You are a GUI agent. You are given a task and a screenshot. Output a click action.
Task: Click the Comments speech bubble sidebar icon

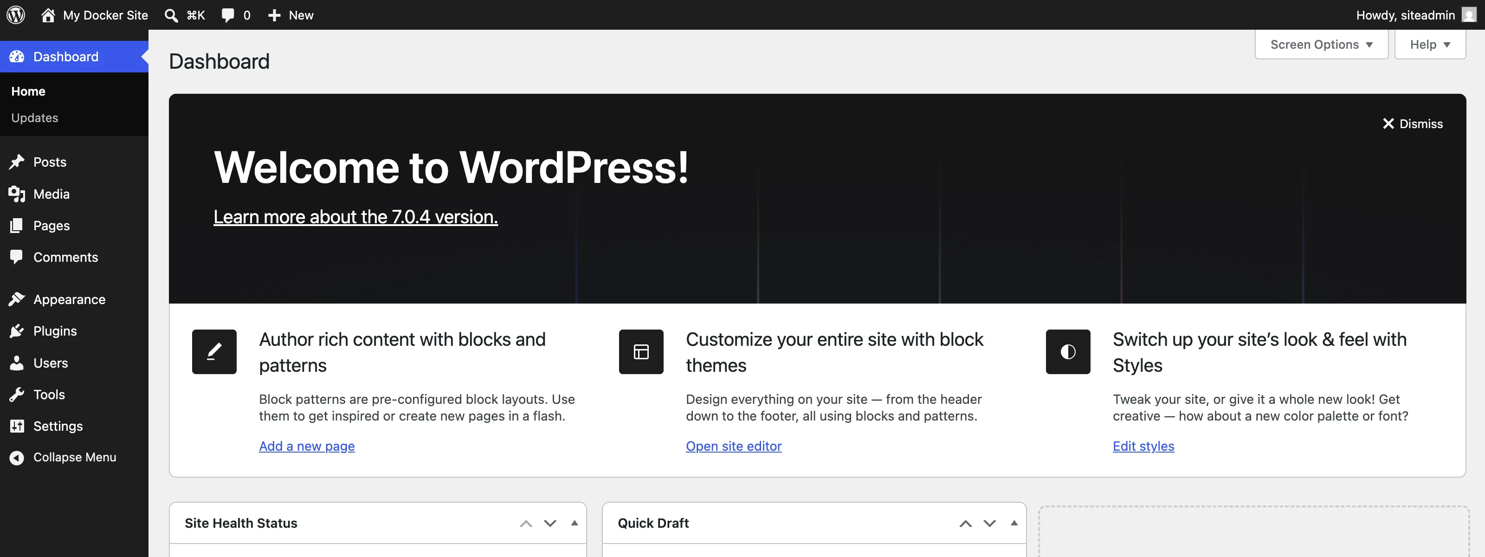17,257
